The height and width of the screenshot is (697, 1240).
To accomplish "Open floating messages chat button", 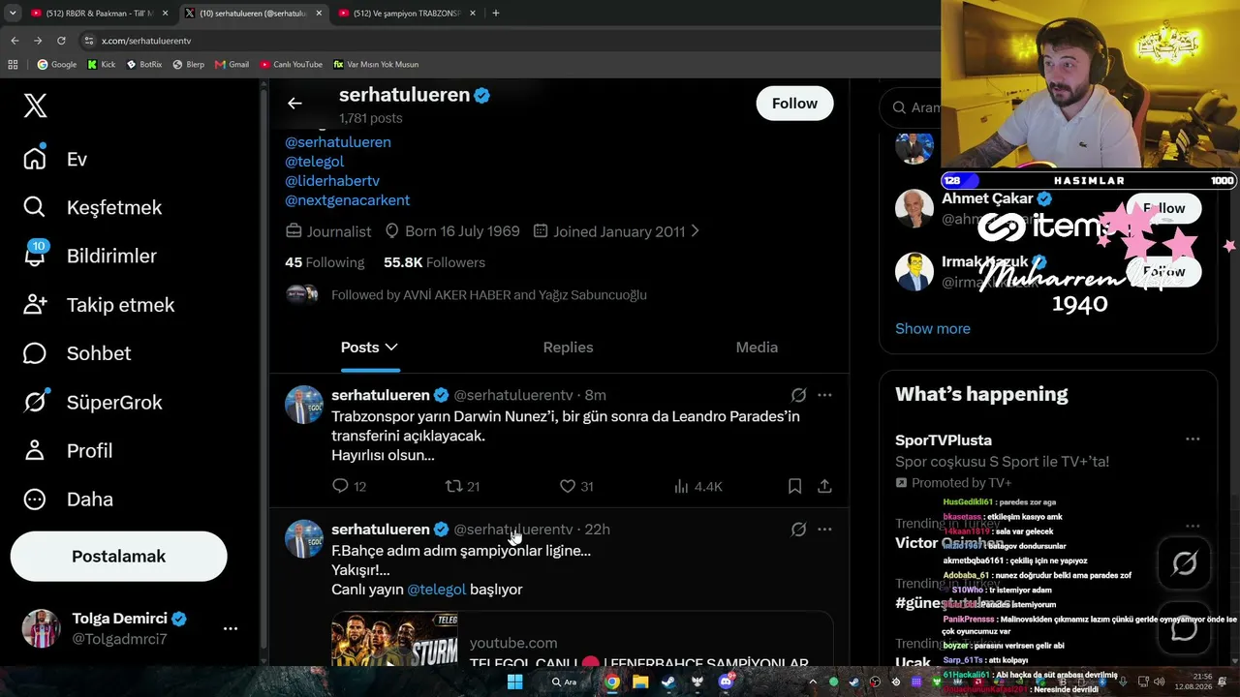I will click(1184, 629).
